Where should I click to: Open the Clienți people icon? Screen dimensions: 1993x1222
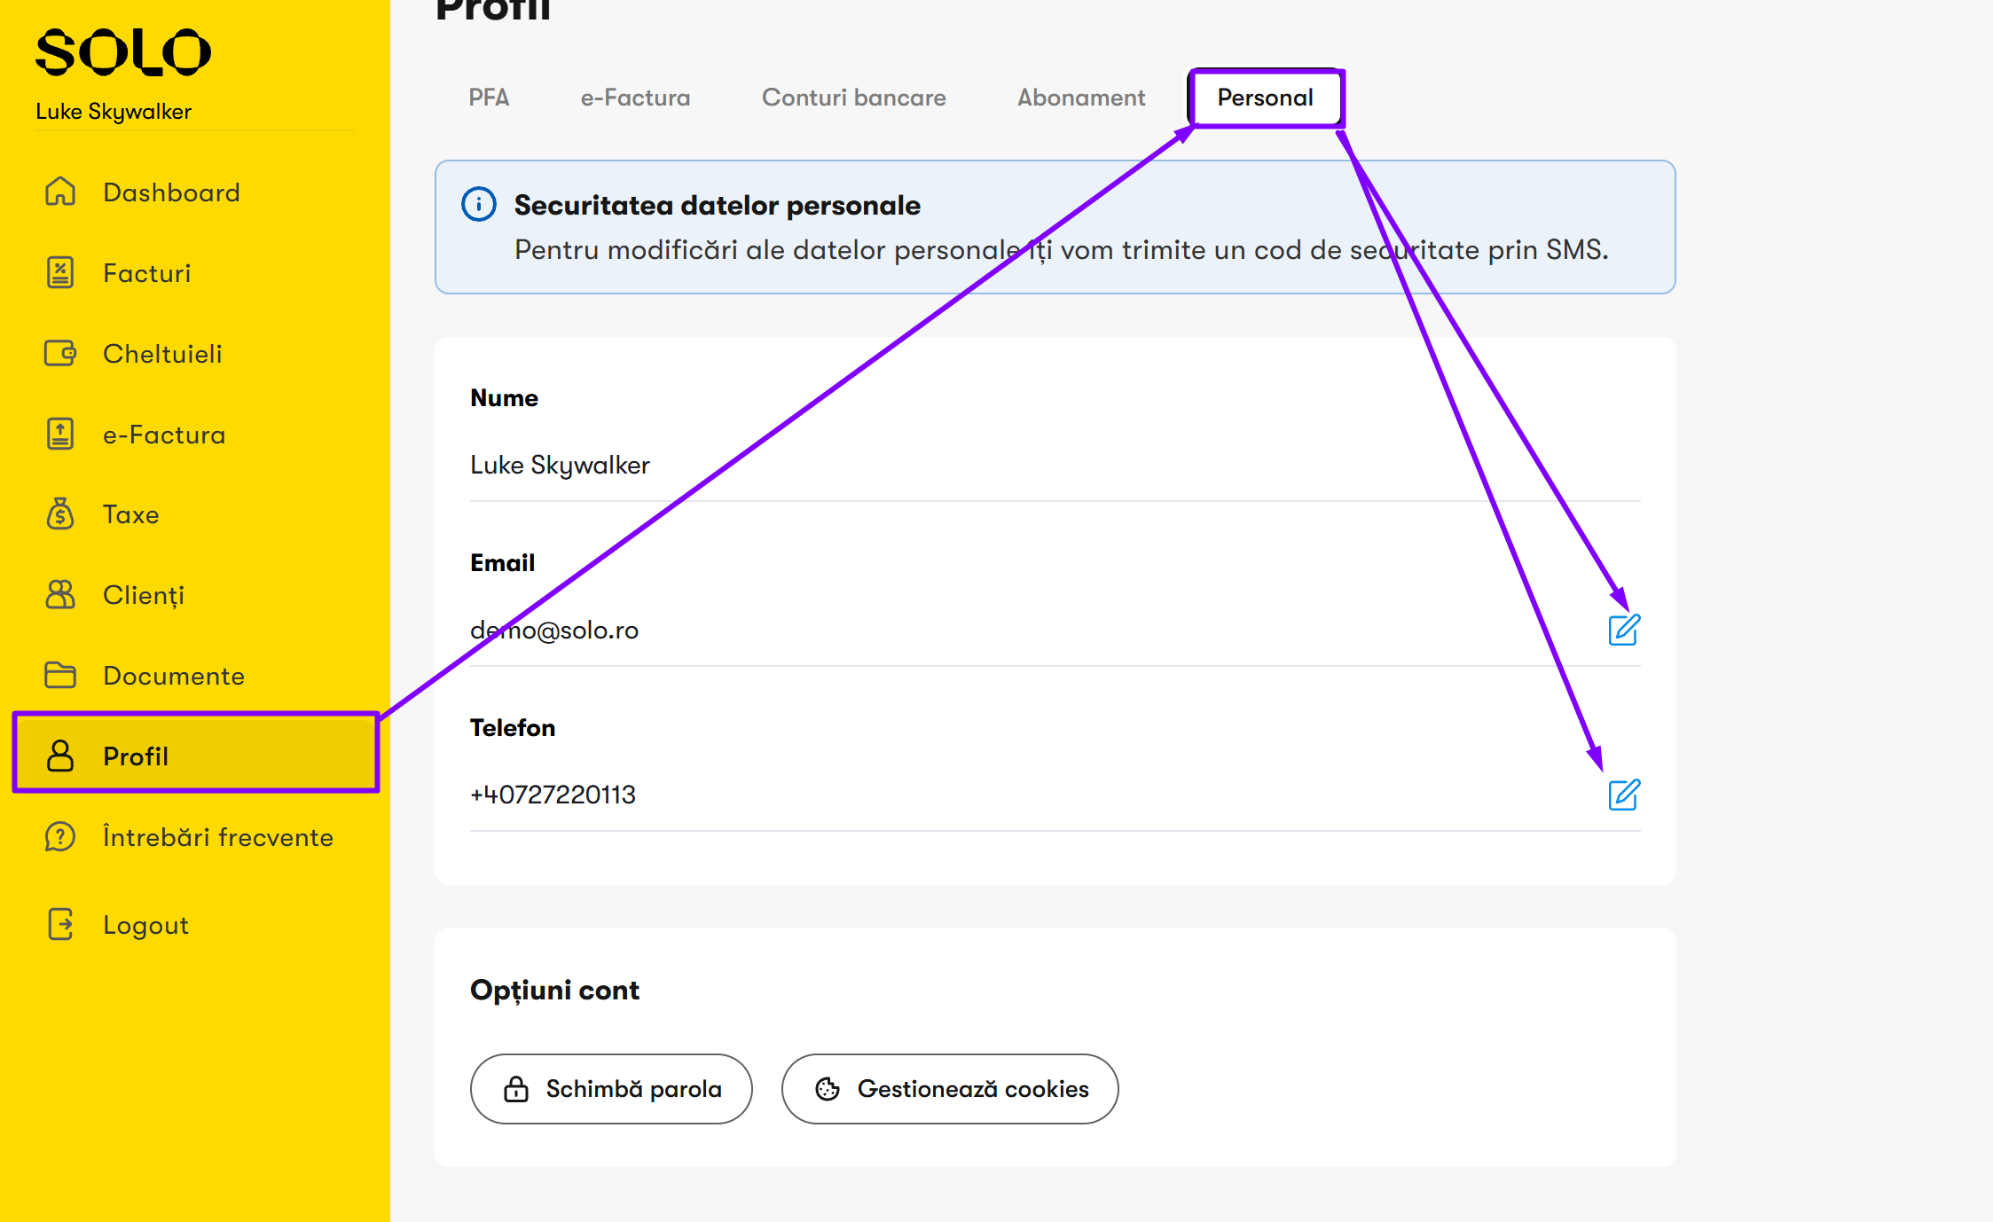(60, 594)
